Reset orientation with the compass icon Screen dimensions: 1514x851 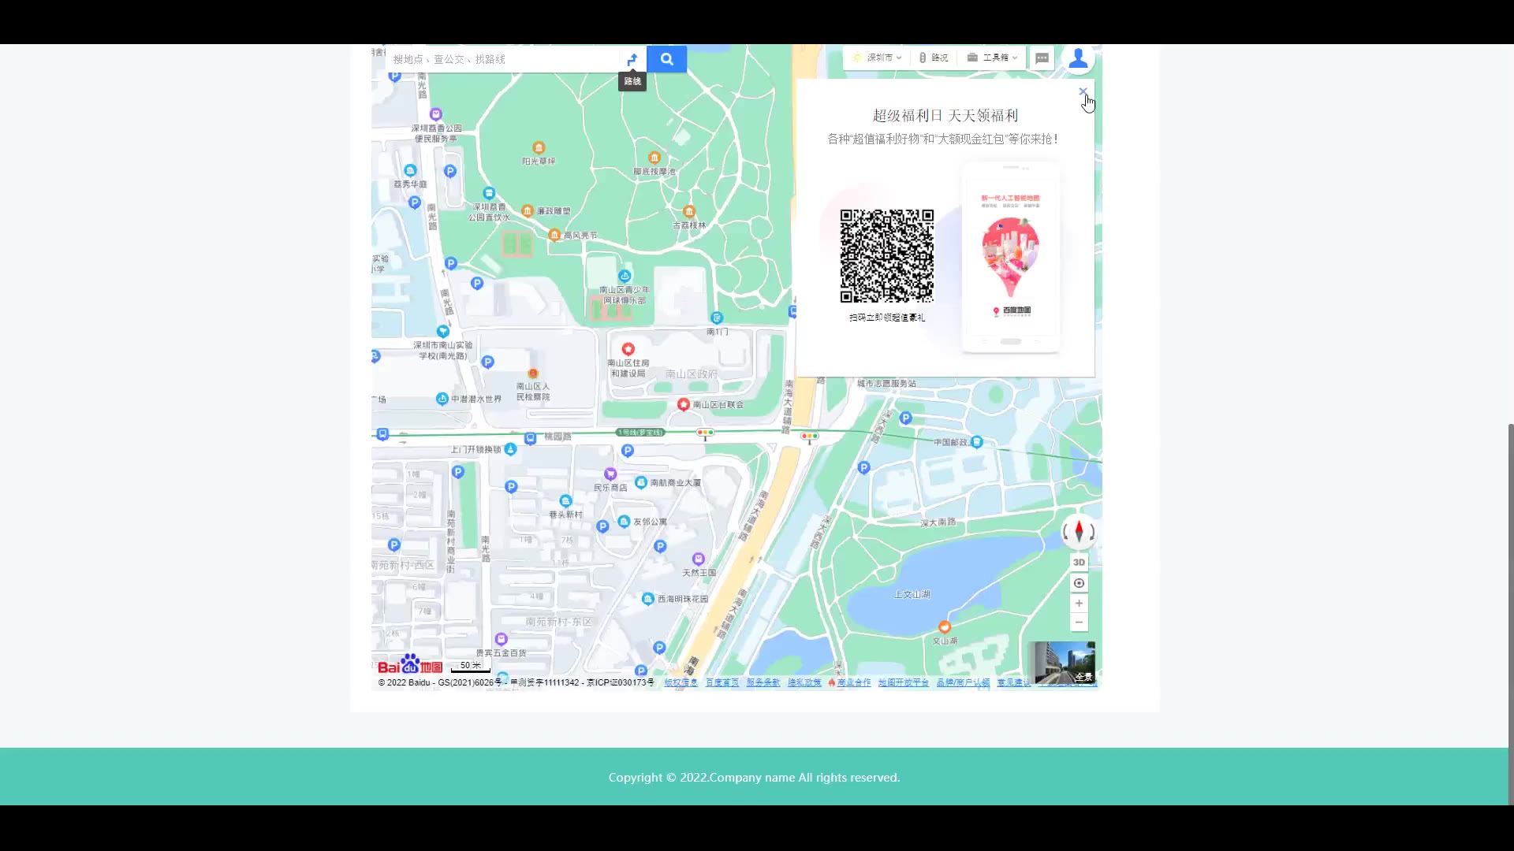[x=1079, y=532]
